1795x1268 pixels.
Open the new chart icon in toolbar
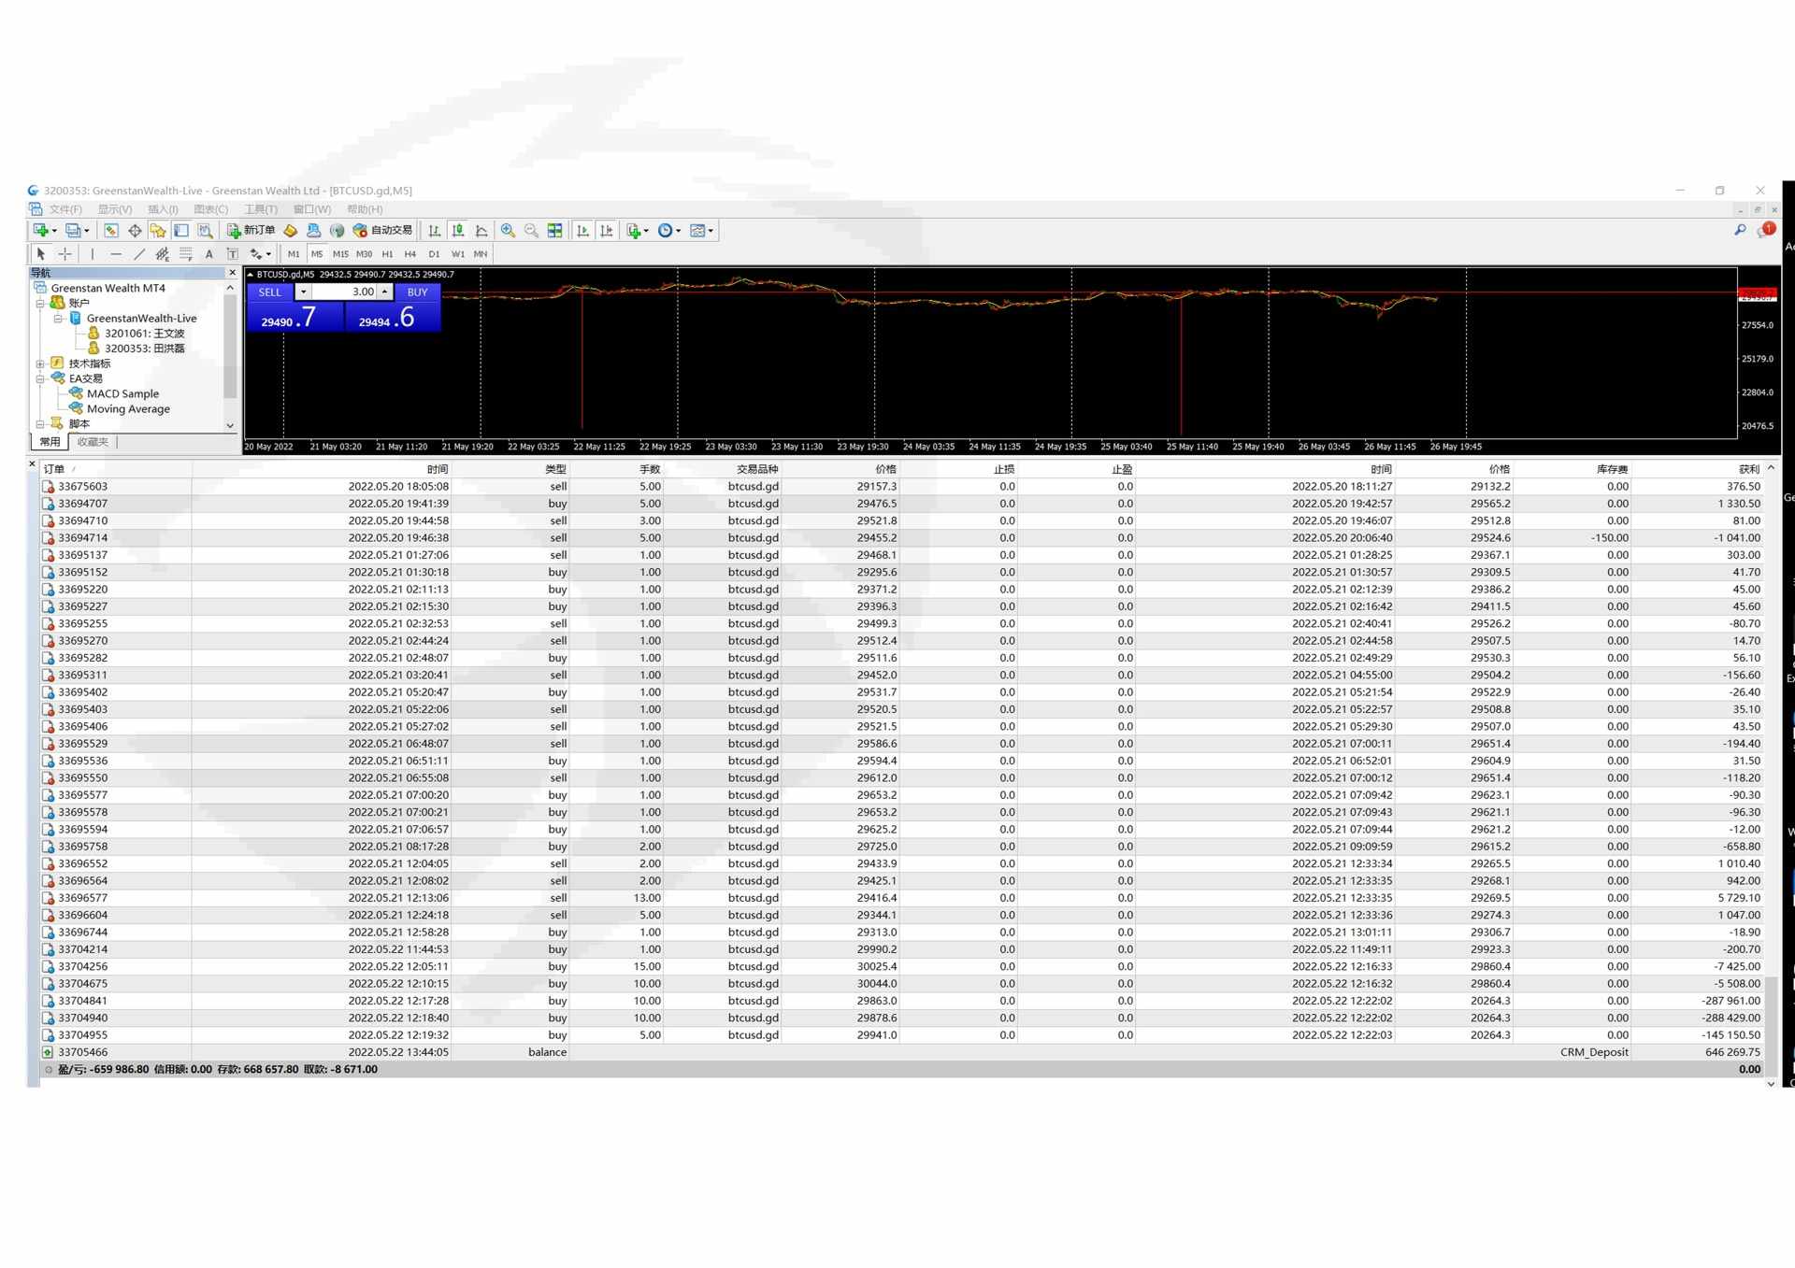click(x=42, y=231)
